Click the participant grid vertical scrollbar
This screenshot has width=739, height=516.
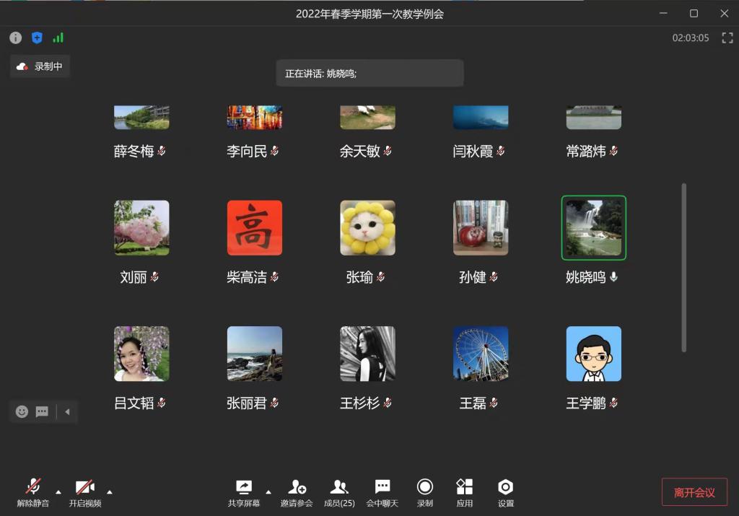point(683,267)
